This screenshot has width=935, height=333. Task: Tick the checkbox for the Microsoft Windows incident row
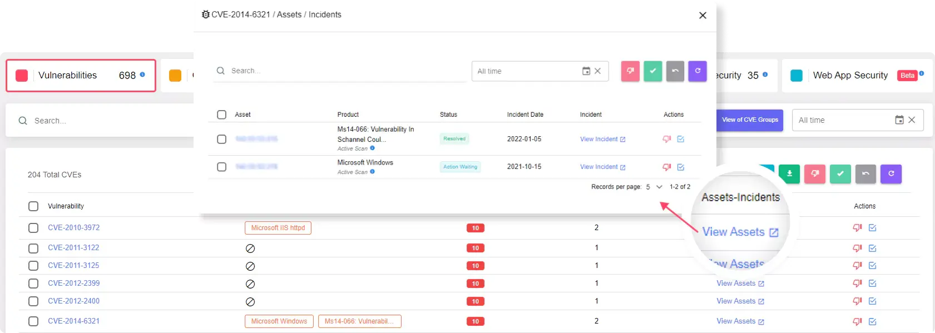(221, 167)
